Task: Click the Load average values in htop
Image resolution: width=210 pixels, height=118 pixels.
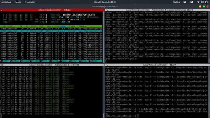Action: click(76, 20)
